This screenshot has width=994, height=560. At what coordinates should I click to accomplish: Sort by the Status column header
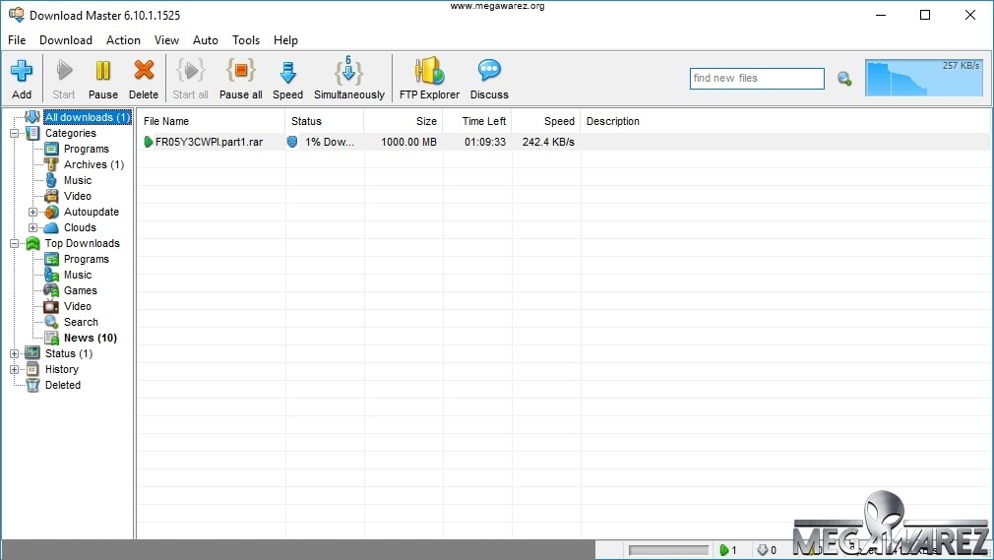pyautogui.click(x=325, y=121)
